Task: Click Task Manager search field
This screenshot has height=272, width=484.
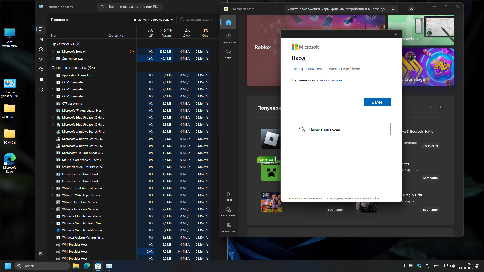Action: 130,7
